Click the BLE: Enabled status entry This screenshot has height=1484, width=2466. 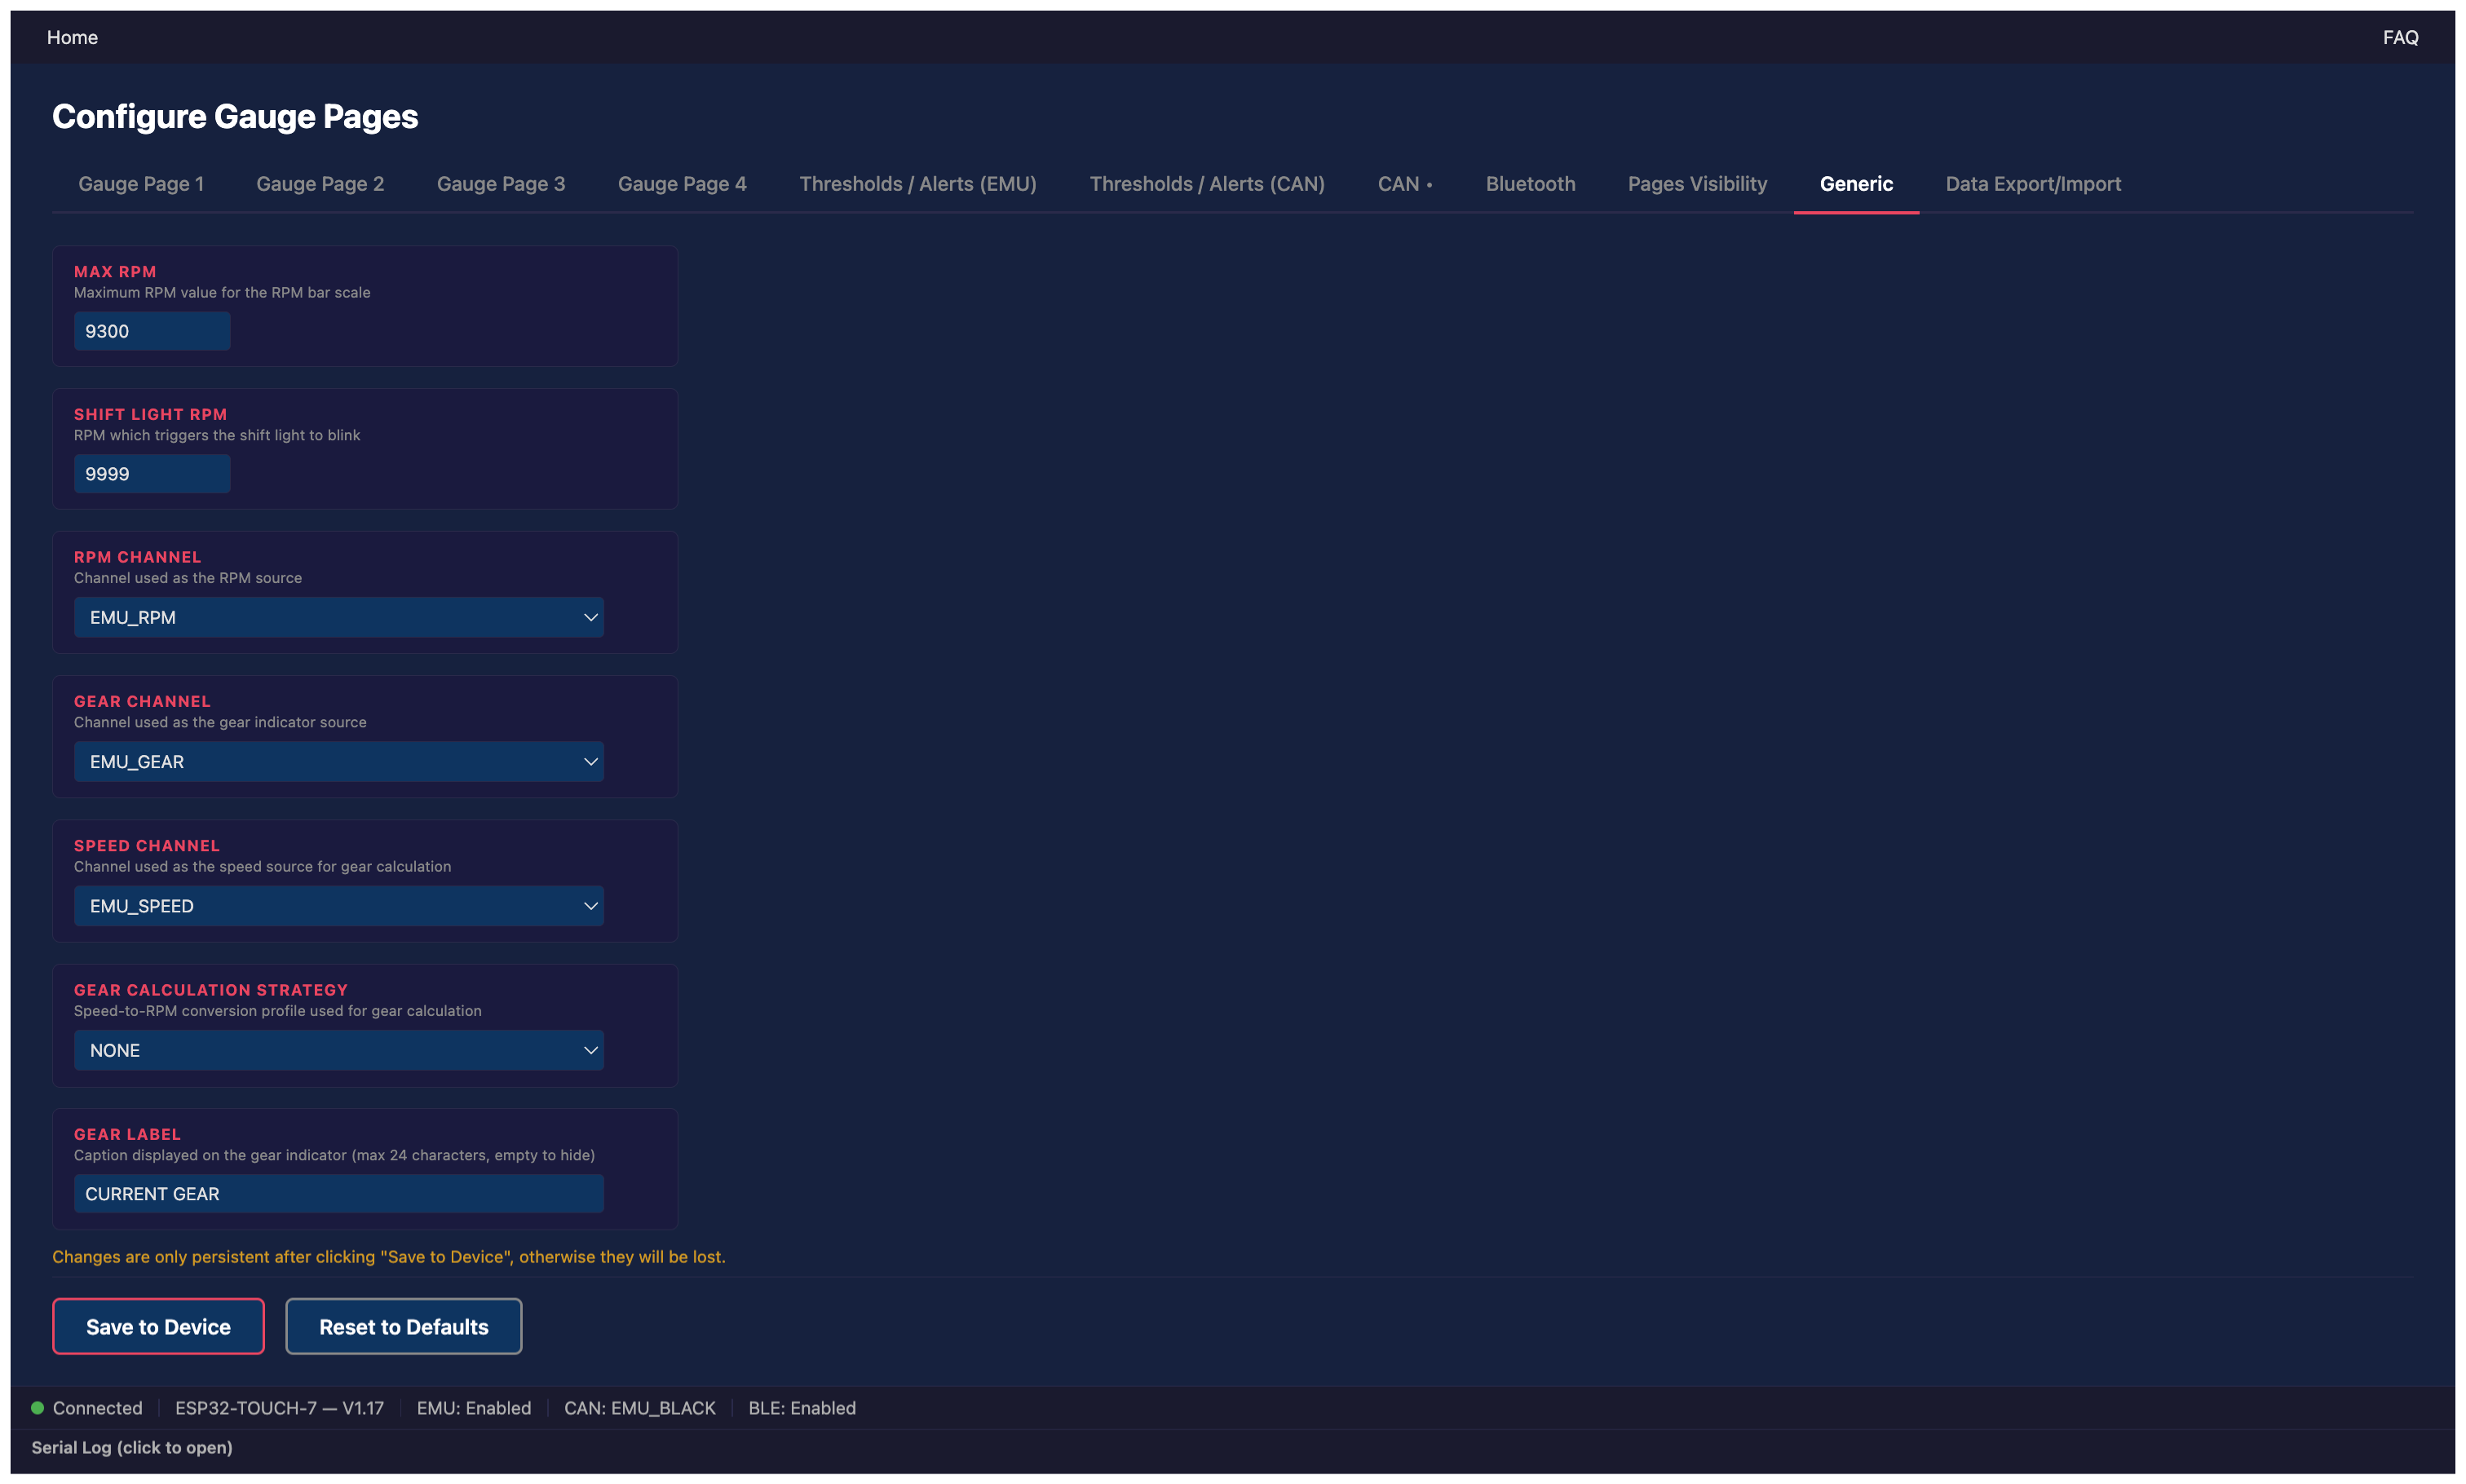coord(802,1408)
